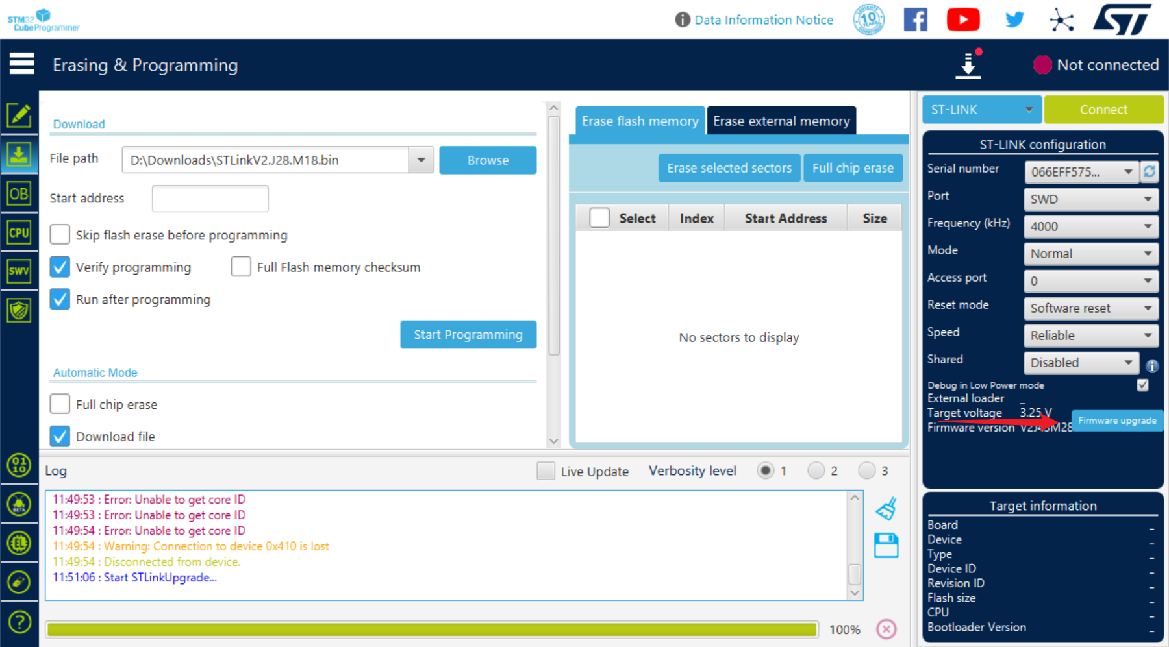This screenshot has width=1169, height=647.
Task: Open the ST-LINK interface dropdown
Action: tap(982, 109)
